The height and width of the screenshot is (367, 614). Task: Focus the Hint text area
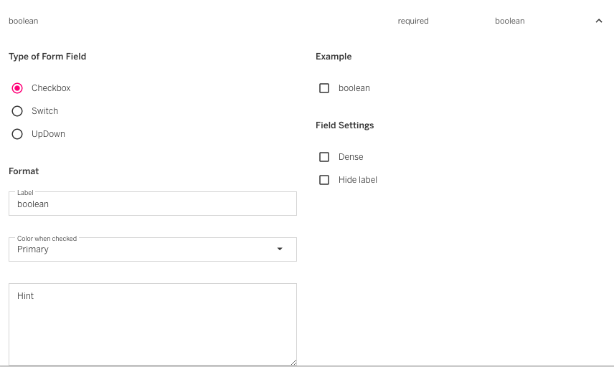[152, 324]
